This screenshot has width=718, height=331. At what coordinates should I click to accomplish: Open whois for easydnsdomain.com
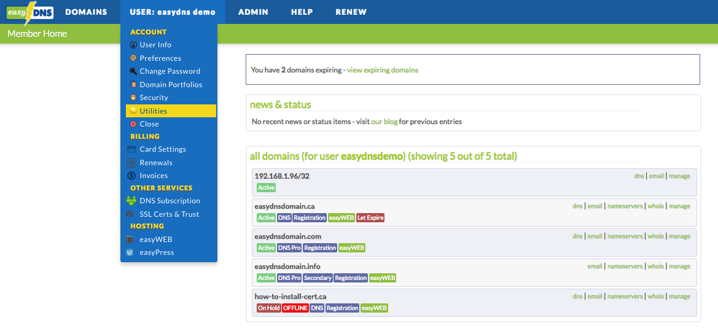click(655, 236)
